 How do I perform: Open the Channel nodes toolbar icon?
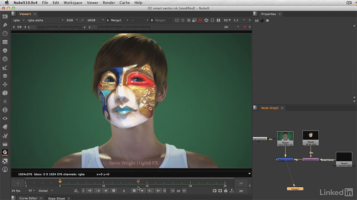5,42
